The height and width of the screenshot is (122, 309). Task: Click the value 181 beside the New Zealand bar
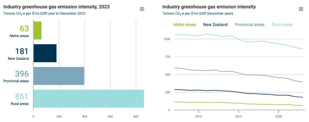click(x=22, y=51)
